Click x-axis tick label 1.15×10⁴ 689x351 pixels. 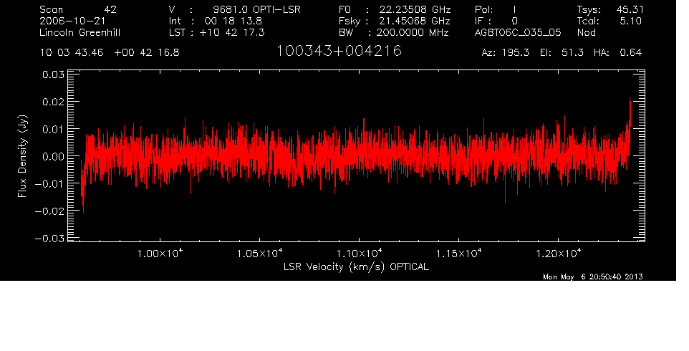click(x=459, y=253)
